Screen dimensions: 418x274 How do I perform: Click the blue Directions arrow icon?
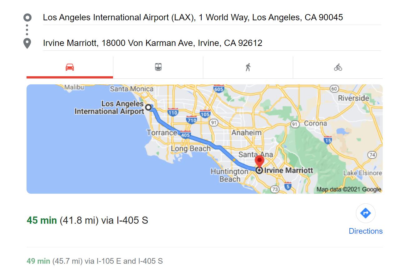pyautogui.click(x=366, y=213)
